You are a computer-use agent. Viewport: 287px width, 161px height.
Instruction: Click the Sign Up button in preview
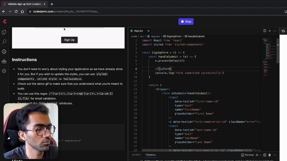(70, 40)
